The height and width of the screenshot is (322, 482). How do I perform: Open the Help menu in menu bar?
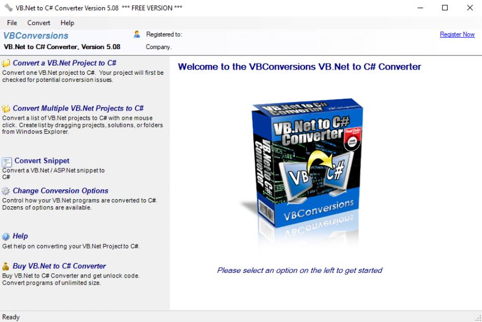coord(67,23)
